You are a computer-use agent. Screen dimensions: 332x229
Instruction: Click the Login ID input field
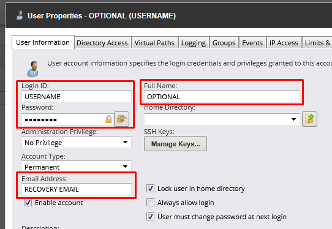[x=77, y=97]
